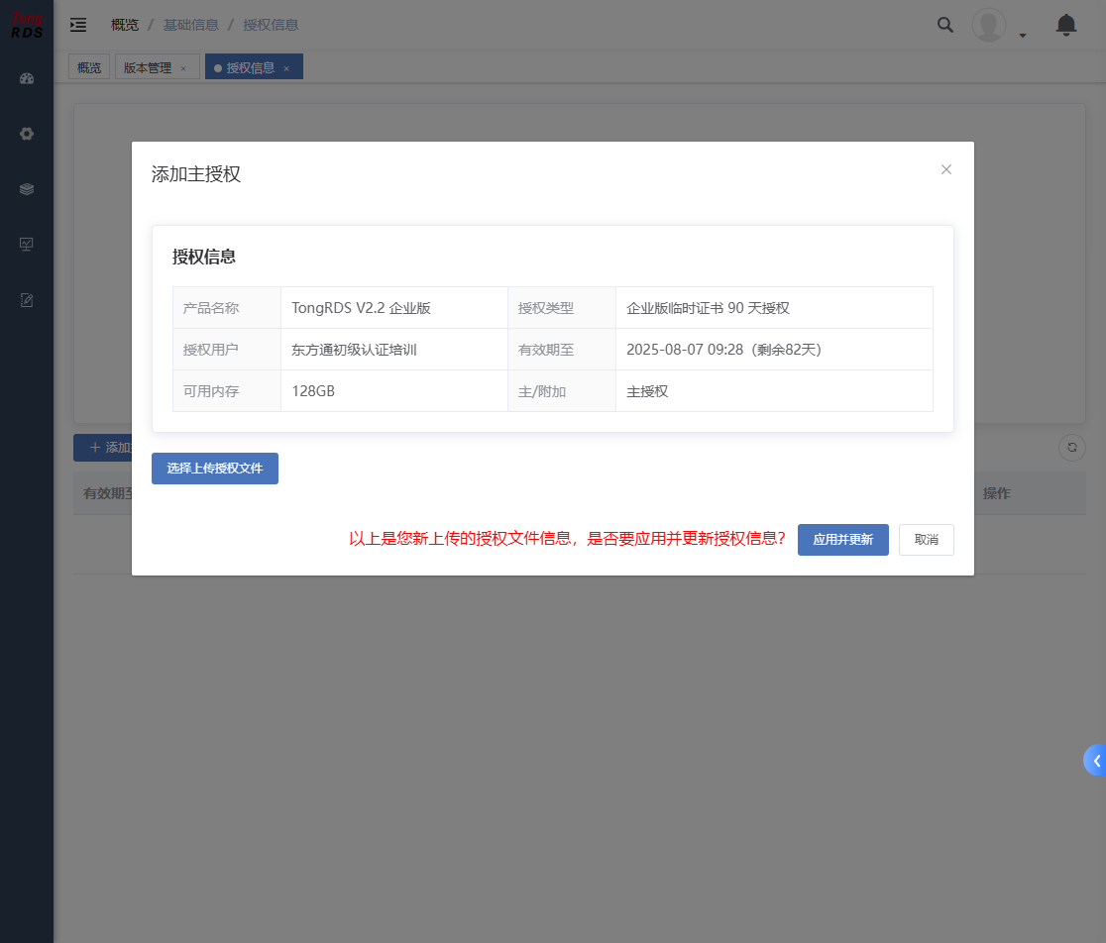Click the 授权类型 label
The height and width of the screenshot is (943, 1106).
click(546, 308)
